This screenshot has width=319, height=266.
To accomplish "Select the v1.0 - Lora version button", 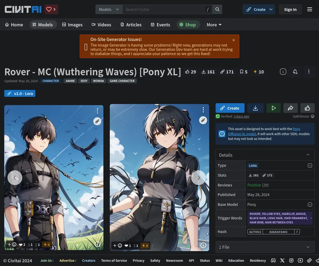I will [x=20, y=93].
